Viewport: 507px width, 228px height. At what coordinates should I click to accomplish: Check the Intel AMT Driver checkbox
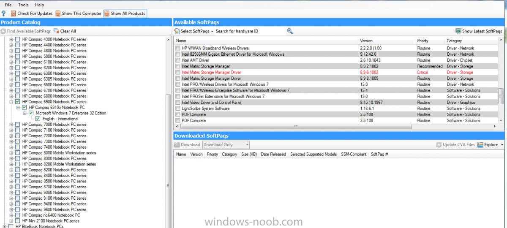pos(178,60)
